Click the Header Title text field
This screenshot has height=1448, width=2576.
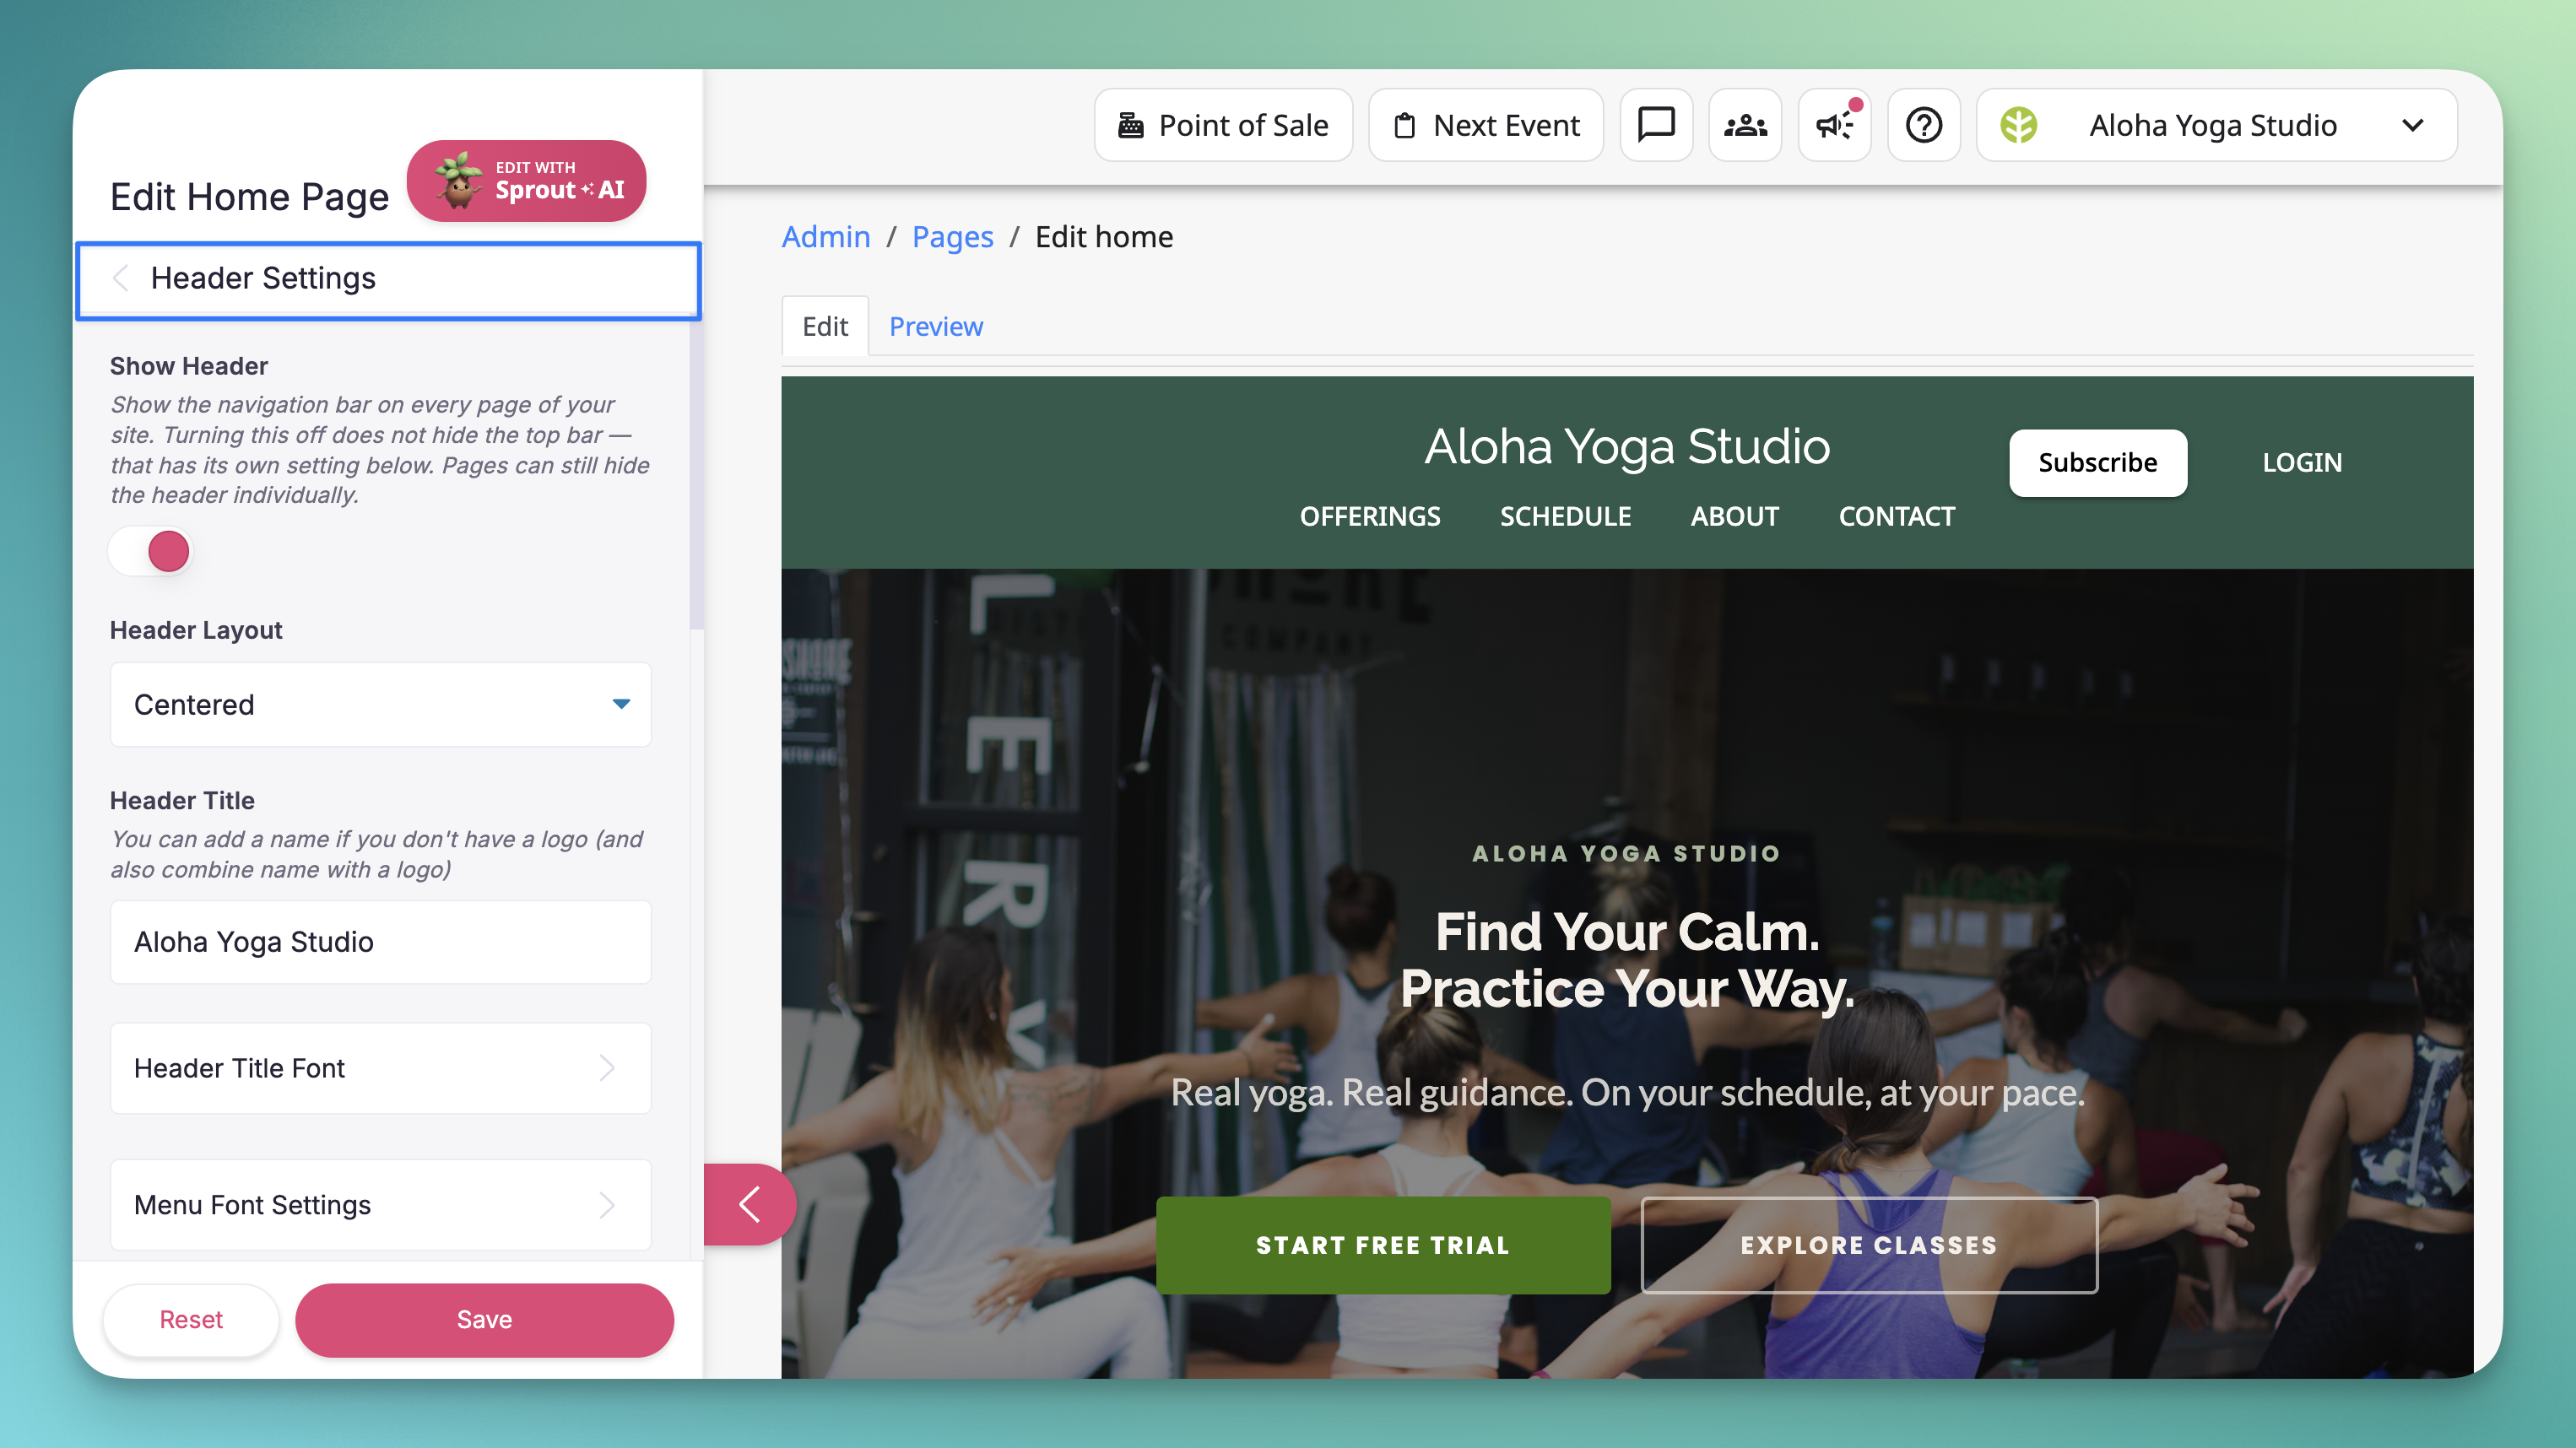pos(380,942)
